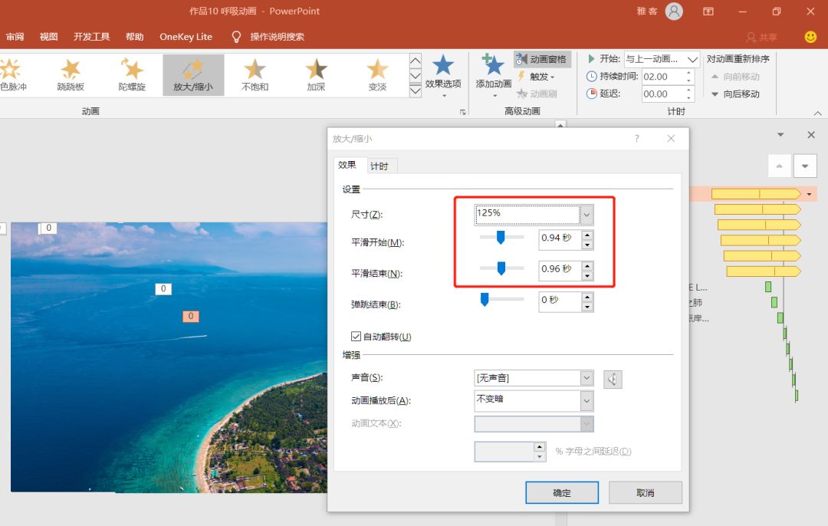This screenshot has height=526, width=828.
Task: Open 效果选项 effect options
Action: (443, 76)
